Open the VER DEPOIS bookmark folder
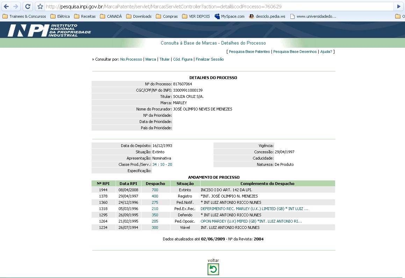Screen dimensions: 405x278 click(196, 16)
